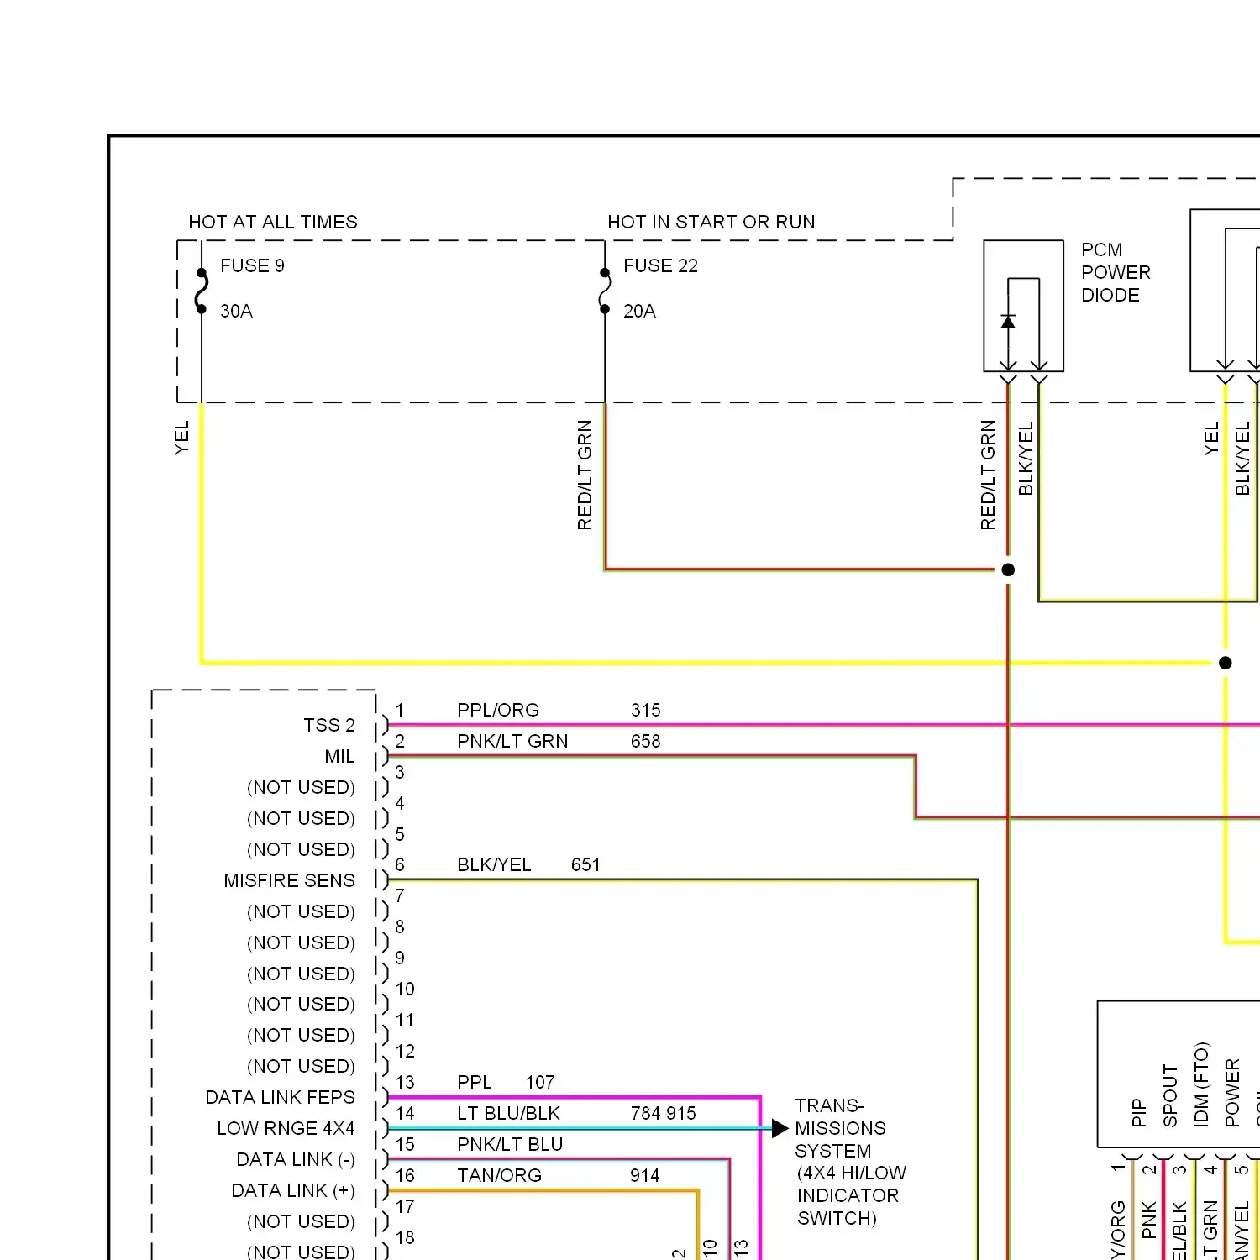Click the LOW RNGE 4X4 pin label
Viewport: 1260px width, 1260px height.
coord(286,1128)
